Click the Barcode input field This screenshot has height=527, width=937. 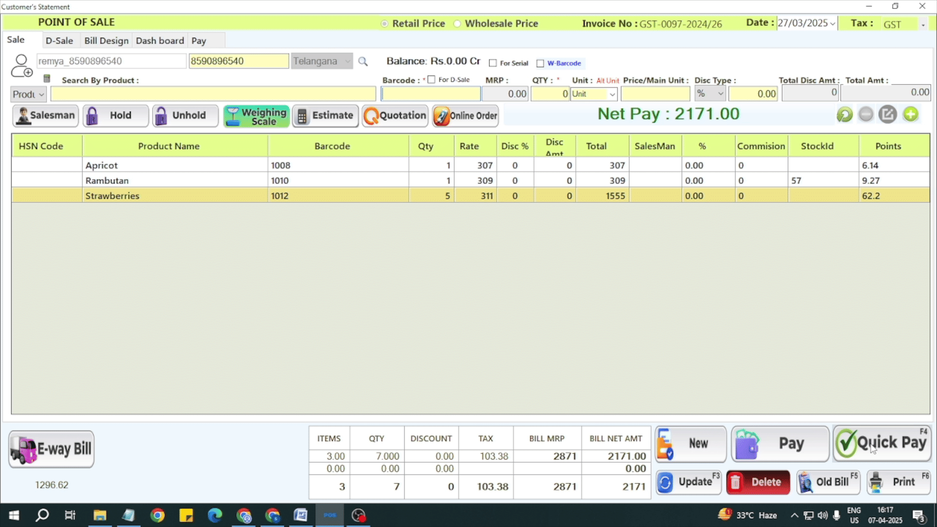pyautogui.click(x=430, y=94)
